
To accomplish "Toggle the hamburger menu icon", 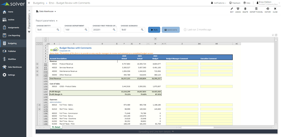I will point(29,3).
